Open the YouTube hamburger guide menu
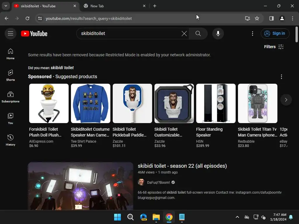Viewport: 299px width, 224px height. 11,34
